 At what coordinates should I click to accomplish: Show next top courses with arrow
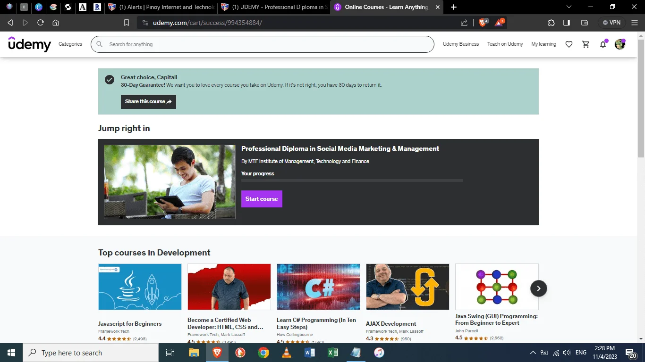[x=539, y=288]
